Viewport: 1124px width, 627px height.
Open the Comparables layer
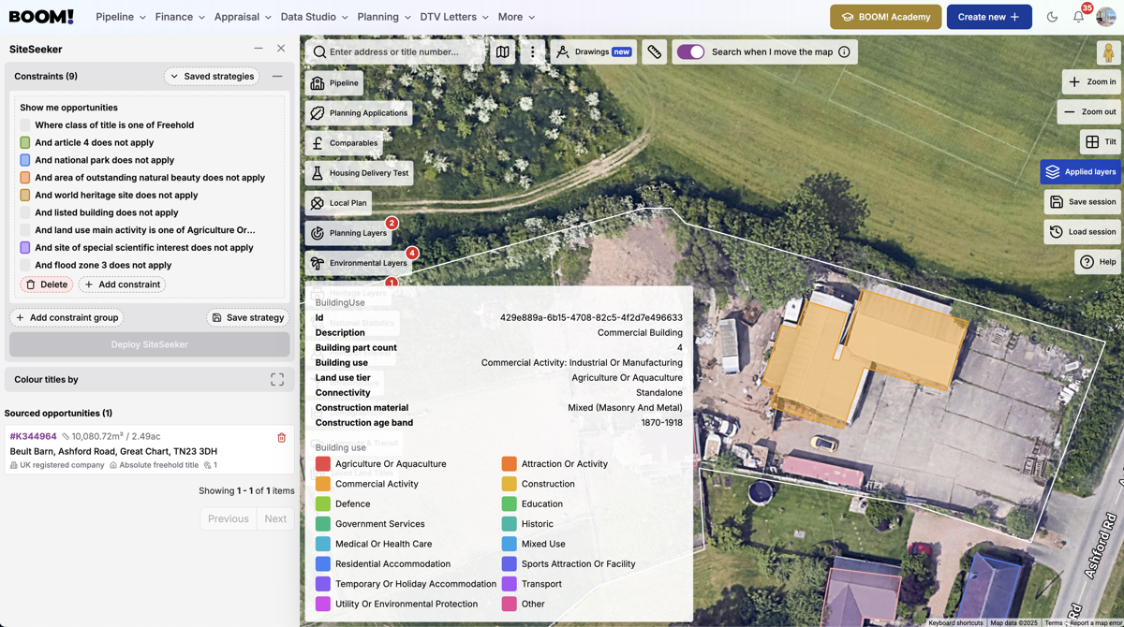point(345,143)
